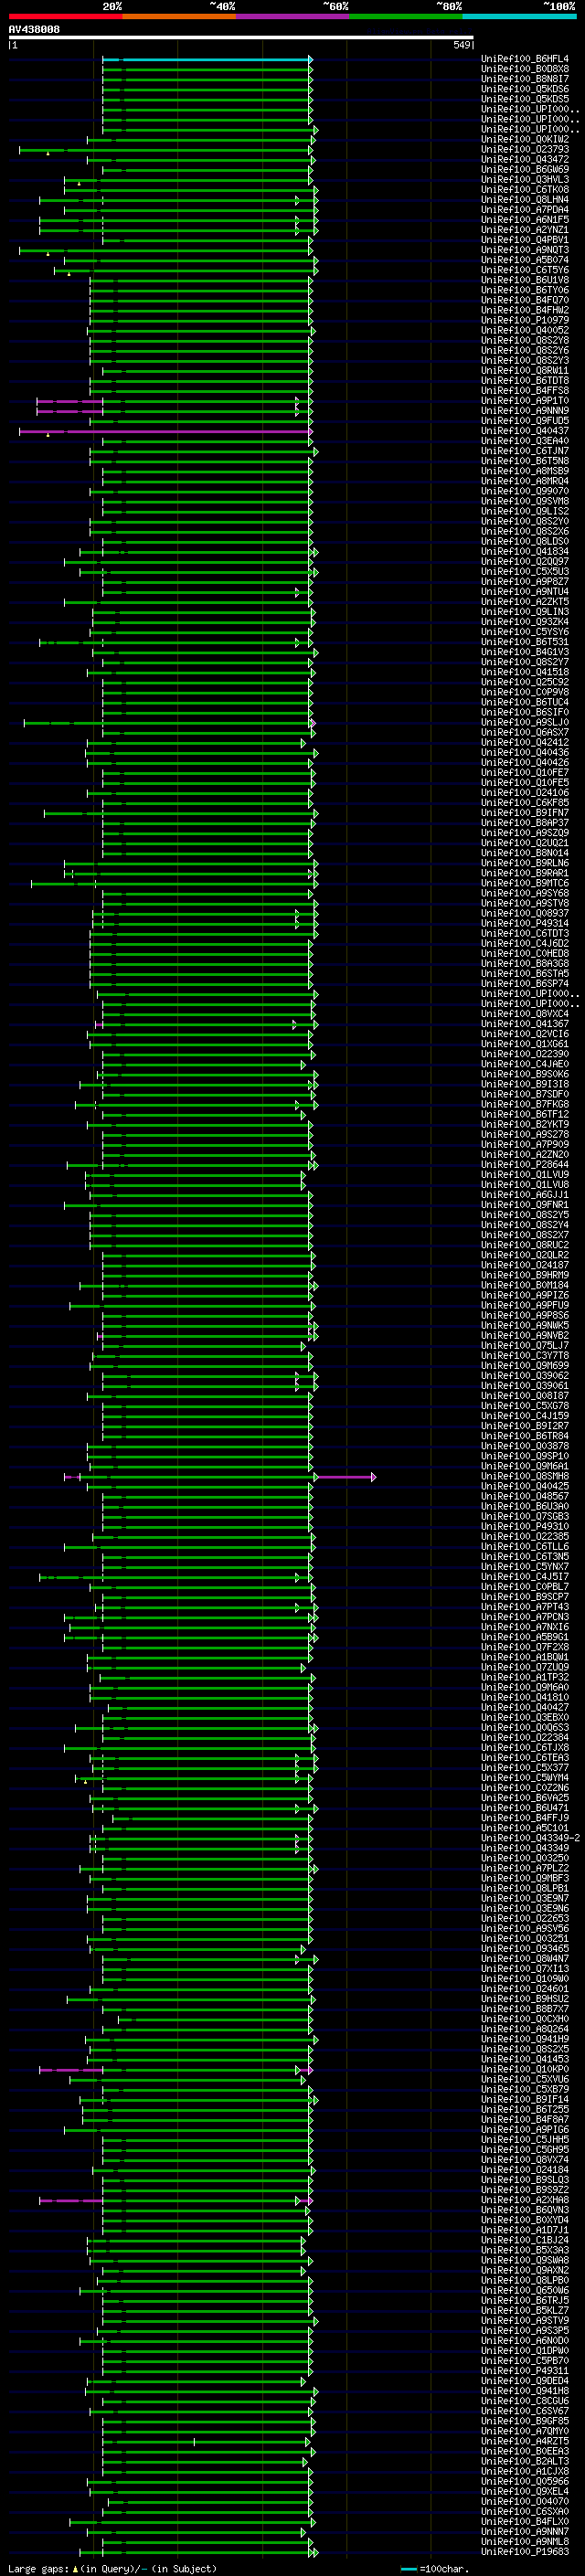Select the AV438008 query label
The width and height of the screenshot is (585, 2576).
34,29
